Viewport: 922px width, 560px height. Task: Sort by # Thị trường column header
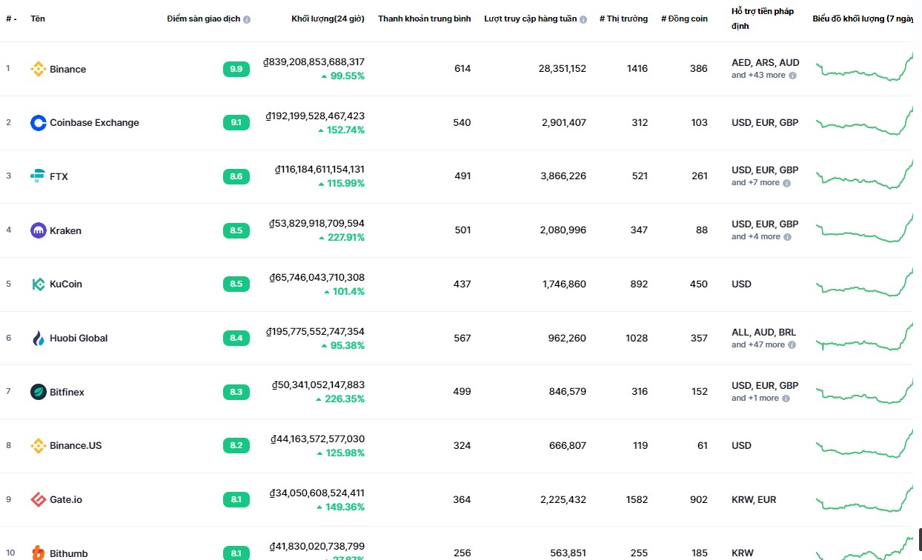[623, 19]
